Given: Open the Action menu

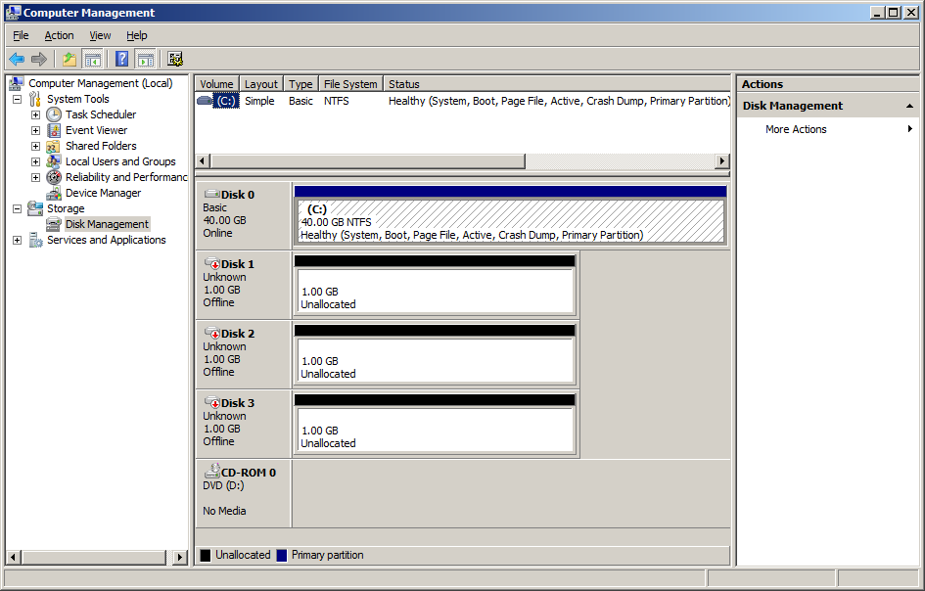Looking at the screenshot, I should tap(59, 35).
